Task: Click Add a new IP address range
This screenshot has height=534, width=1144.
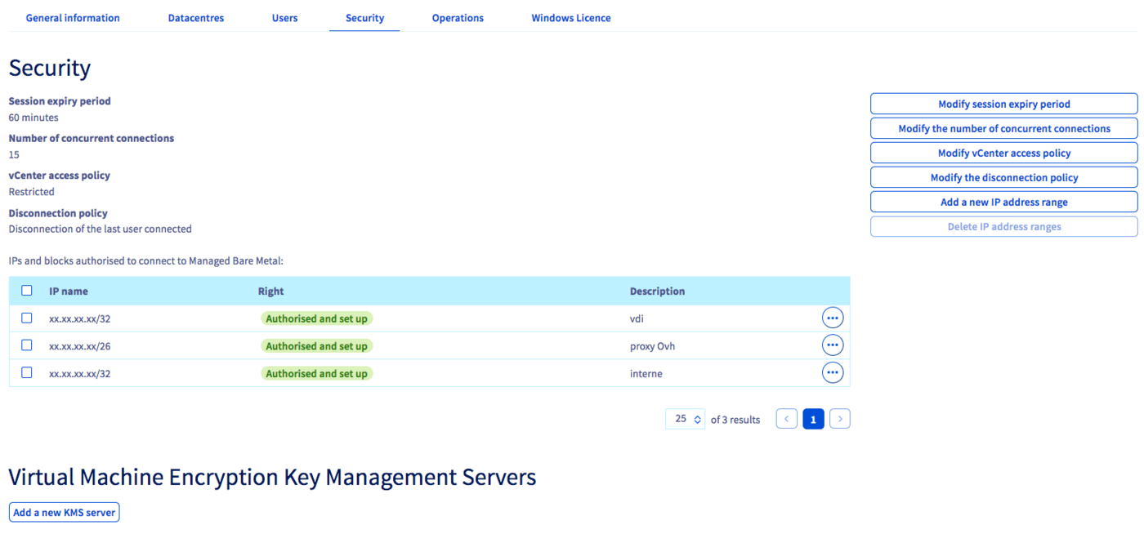Action: 1003,202
